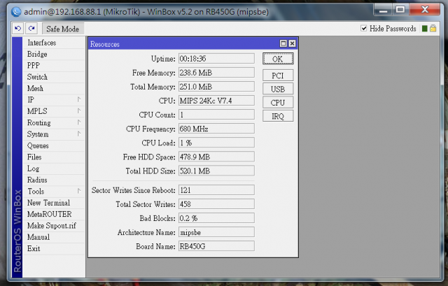Click the Free Memory field
Image resolution: width=448 pixels, height=286 pixels.
click(216, 73)
